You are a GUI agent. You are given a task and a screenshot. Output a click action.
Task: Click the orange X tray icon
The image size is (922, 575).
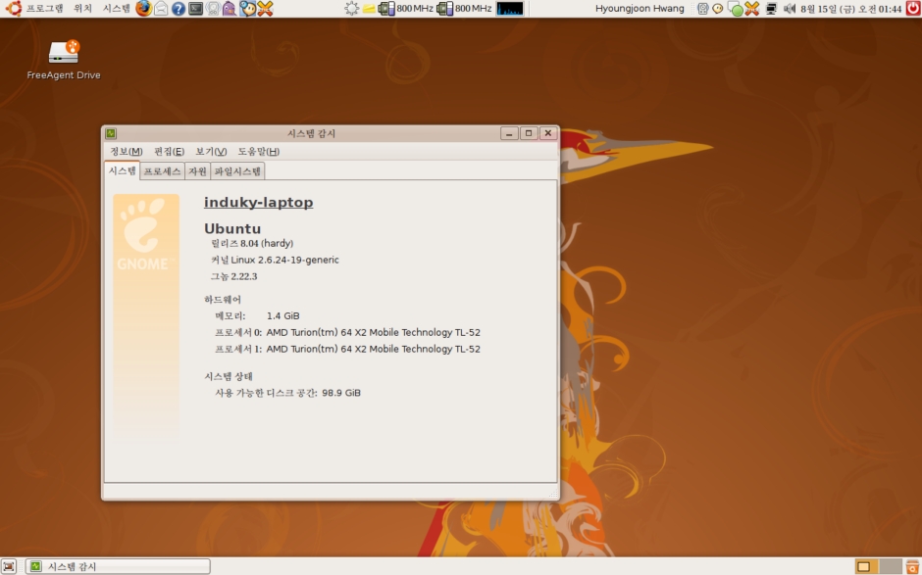751,8
